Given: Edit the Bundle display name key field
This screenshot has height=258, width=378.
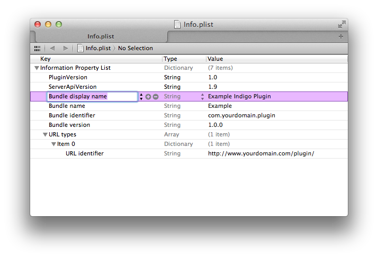Looking at the screenshot, I should (x=92, y=97).
